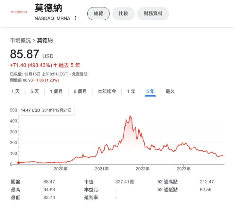The image size is (242, 208).
Task: Click the 2021年 axis label
Action: (x=102, y=169)
